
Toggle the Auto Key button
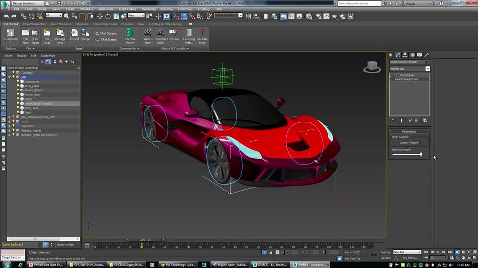(x=385, y=252)
